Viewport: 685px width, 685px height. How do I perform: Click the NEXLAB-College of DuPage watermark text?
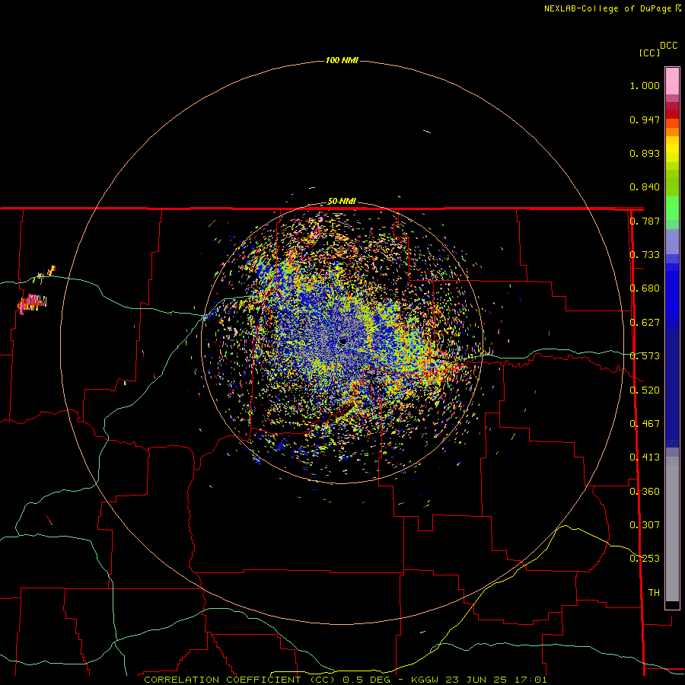[x=607, y=8]
